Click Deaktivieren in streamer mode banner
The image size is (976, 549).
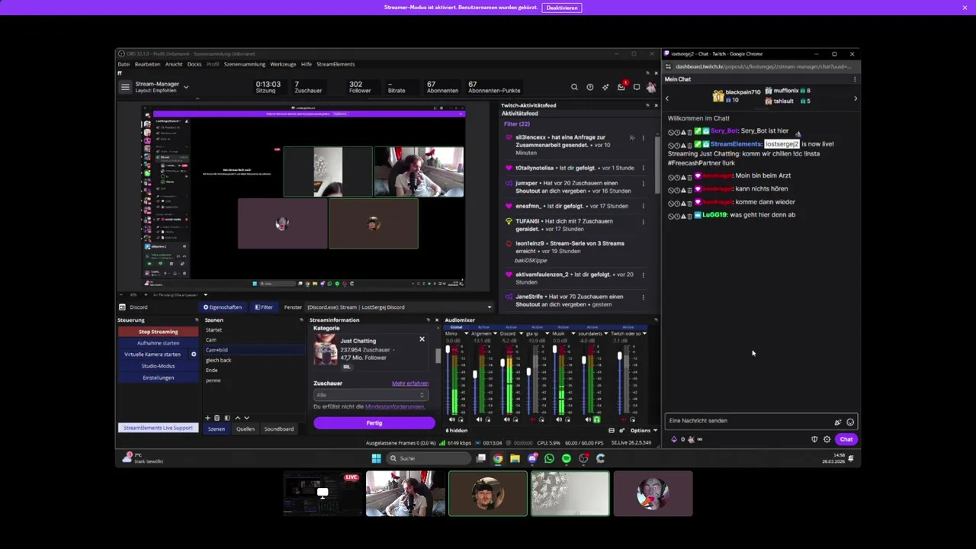[x=562, y=8]
